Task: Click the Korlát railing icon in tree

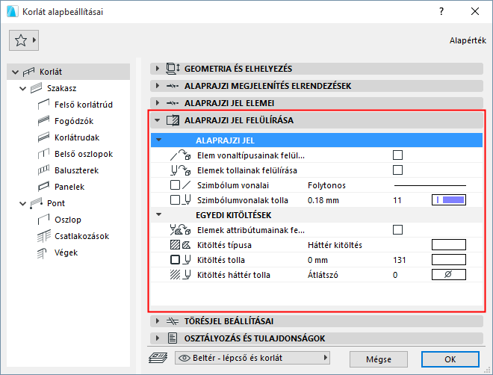Action: pyautogui.click(x=28, y=72)
